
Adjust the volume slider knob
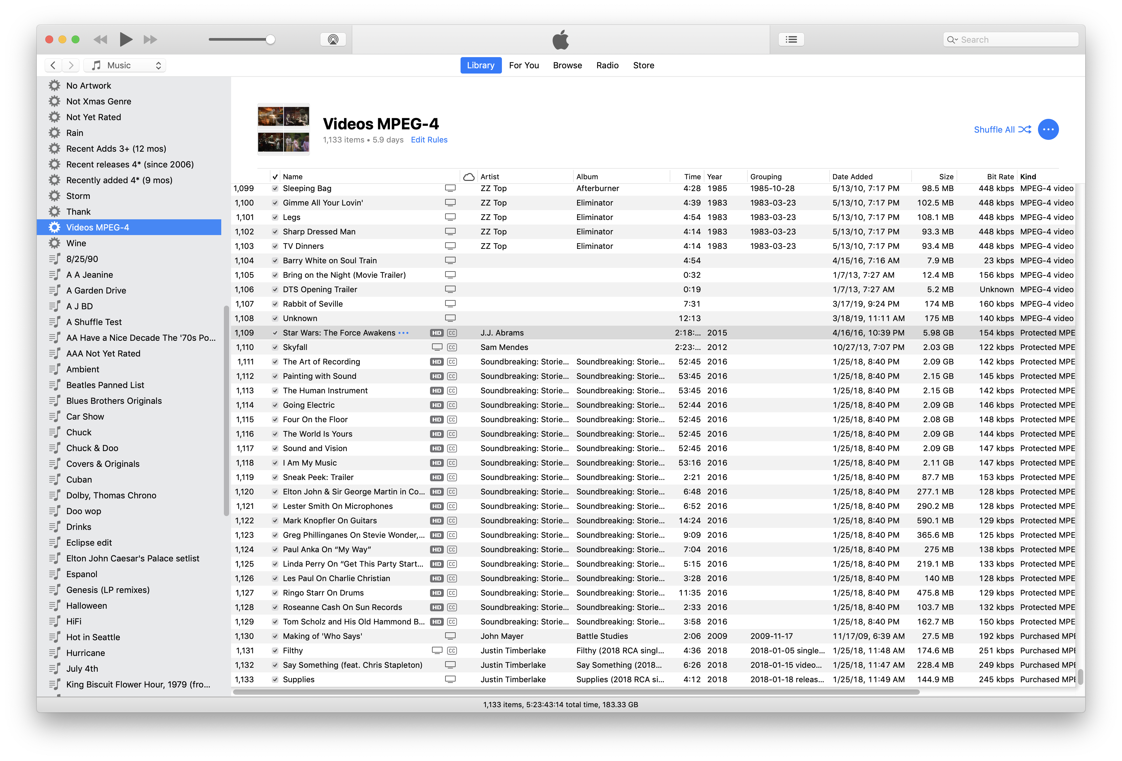pos(270,40)
